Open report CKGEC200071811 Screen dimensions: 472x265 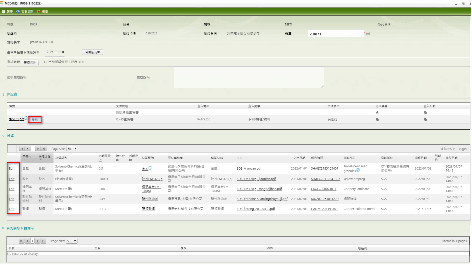pyautogui.click(x=324, y=189)
